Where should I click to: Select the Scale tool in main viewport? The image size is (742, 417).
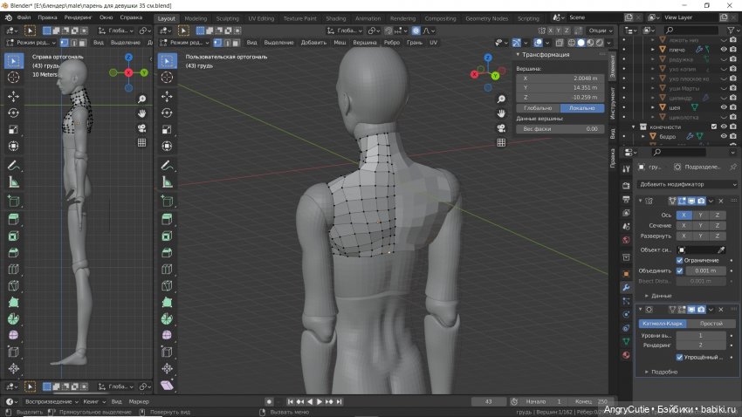point(166,129)
